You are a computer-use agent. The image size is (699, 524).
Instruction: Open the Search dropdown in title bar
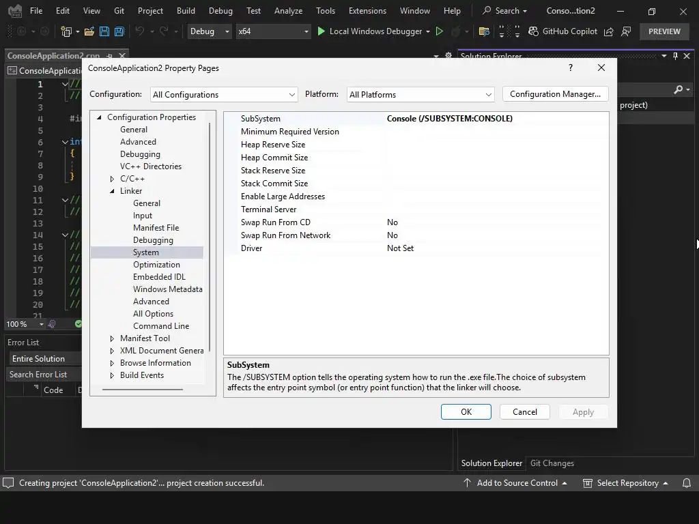click(504, 11)
